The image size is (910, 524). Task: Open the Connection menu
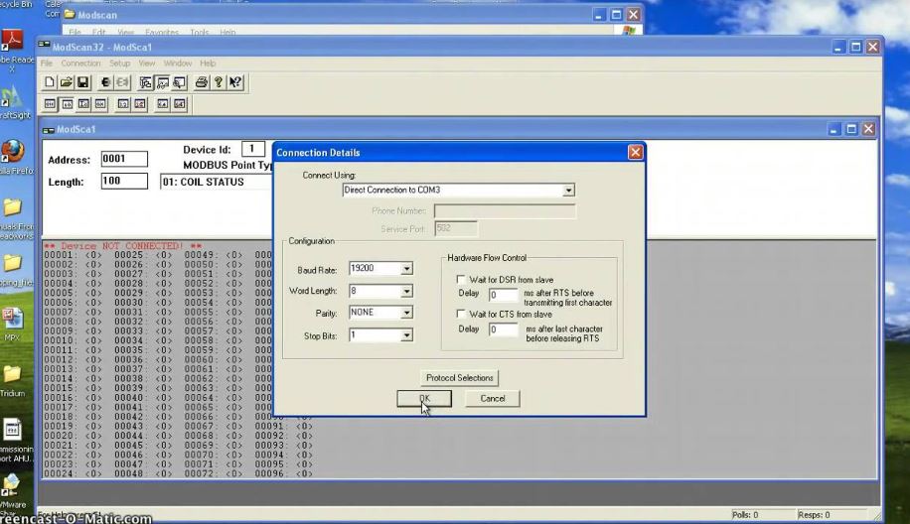pyautogui.click(x=80, y=64)
